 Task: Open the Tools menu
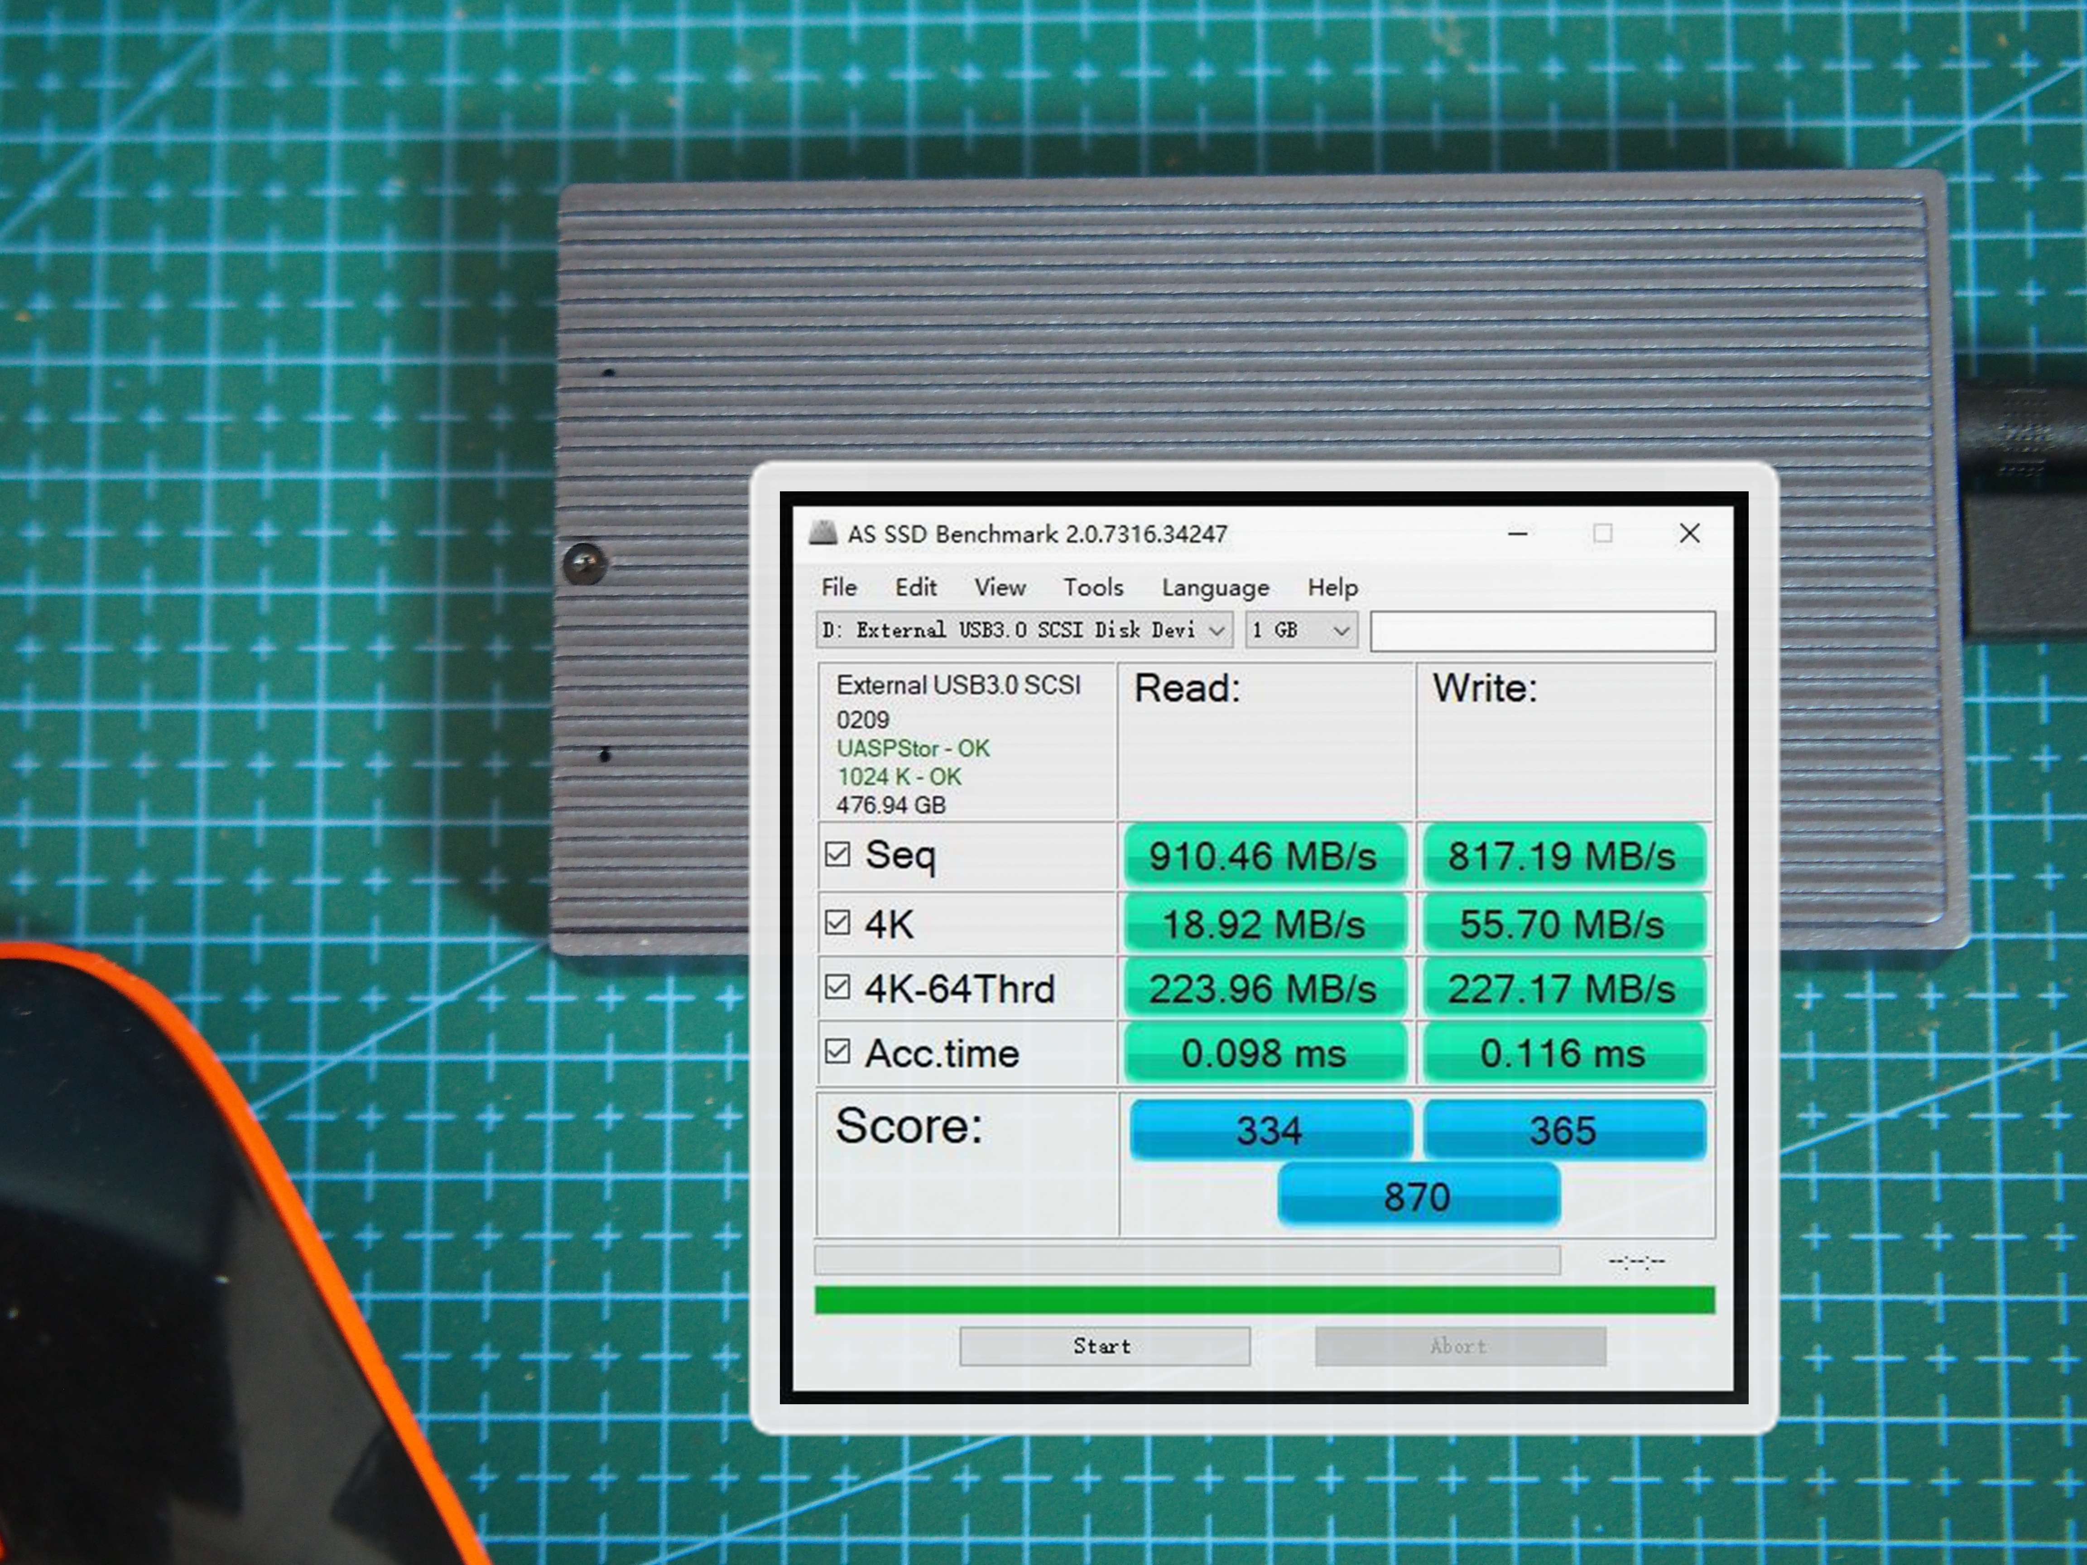coord(1093,587)
